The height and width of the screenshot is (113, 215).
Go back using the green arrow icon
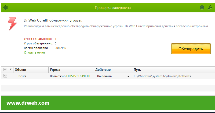coord(5,8)
